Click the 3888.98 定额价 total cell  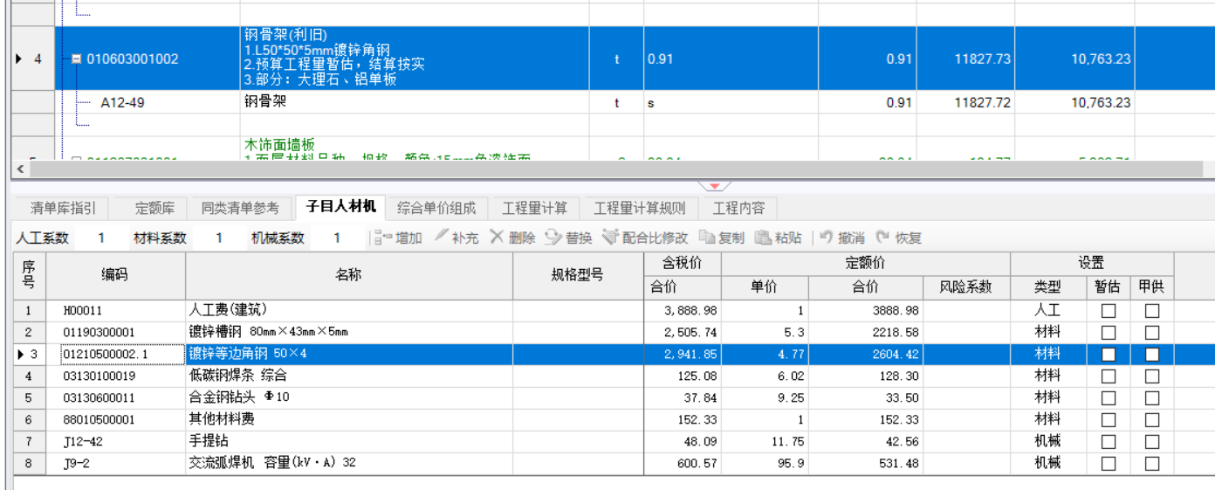tap(866, 310)
